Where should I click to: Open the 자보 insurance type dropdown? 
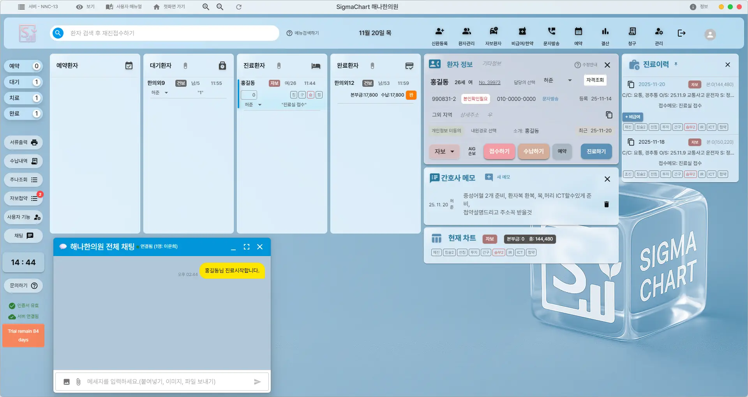(x=444, y=152)
